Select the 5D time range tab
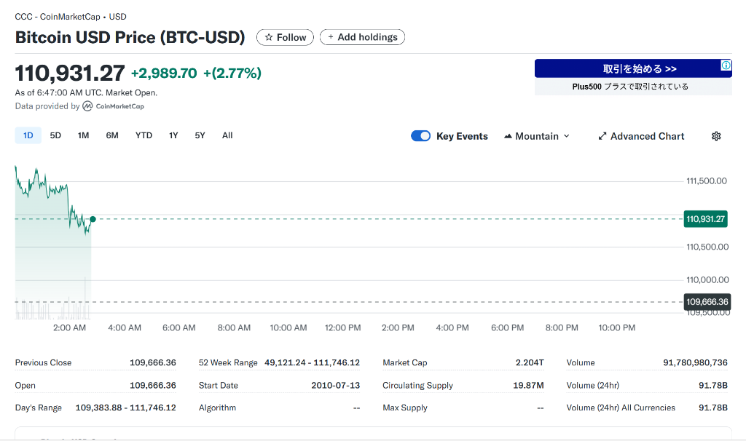The height and width of the screenshot is (441, 746). point(55,135)
